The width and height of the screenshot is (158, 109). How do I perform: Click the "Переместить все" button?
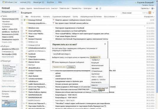click(59, 67)
